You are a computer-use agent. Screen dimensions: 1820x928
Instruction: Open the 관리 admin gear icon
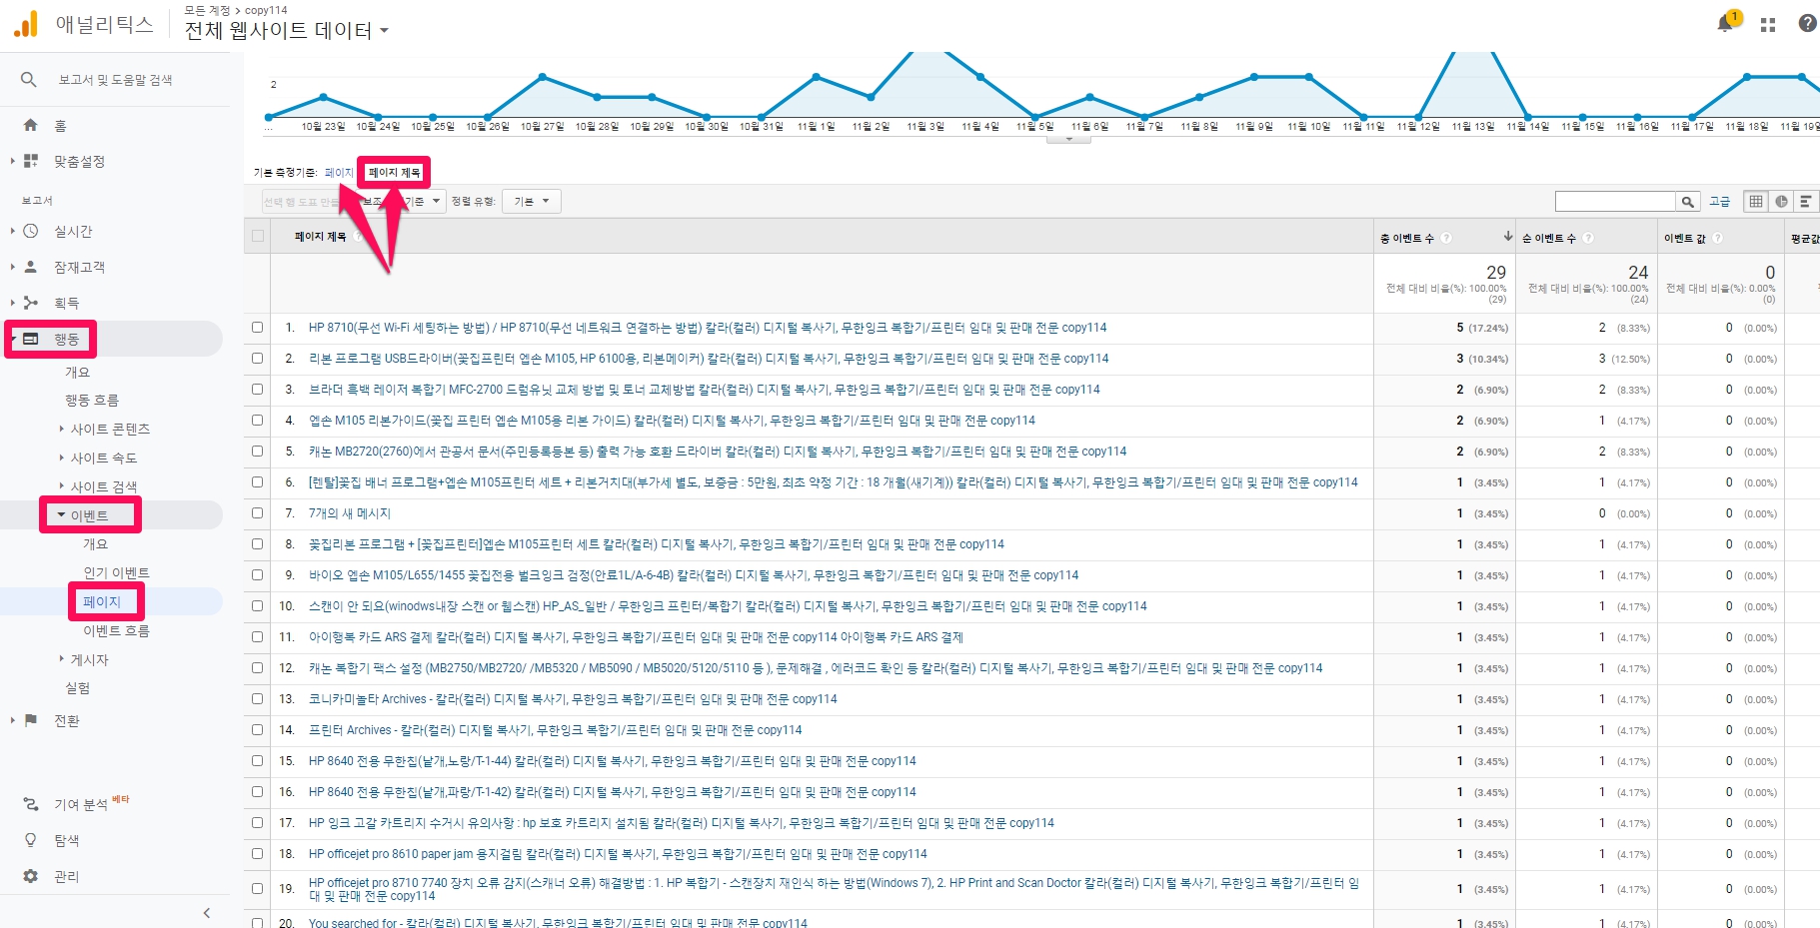(x=31, y=876)
